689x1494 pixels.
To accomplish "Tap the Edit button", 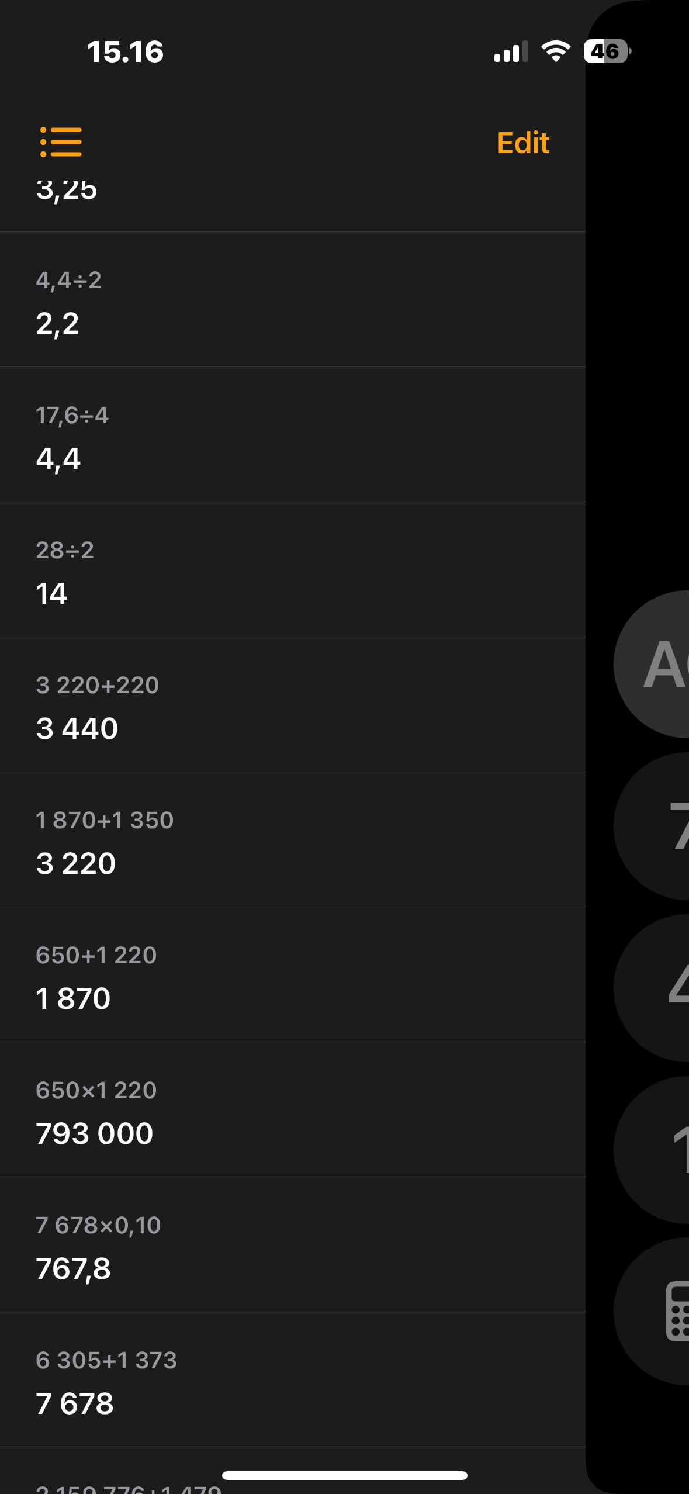I will tap(522, 143).
